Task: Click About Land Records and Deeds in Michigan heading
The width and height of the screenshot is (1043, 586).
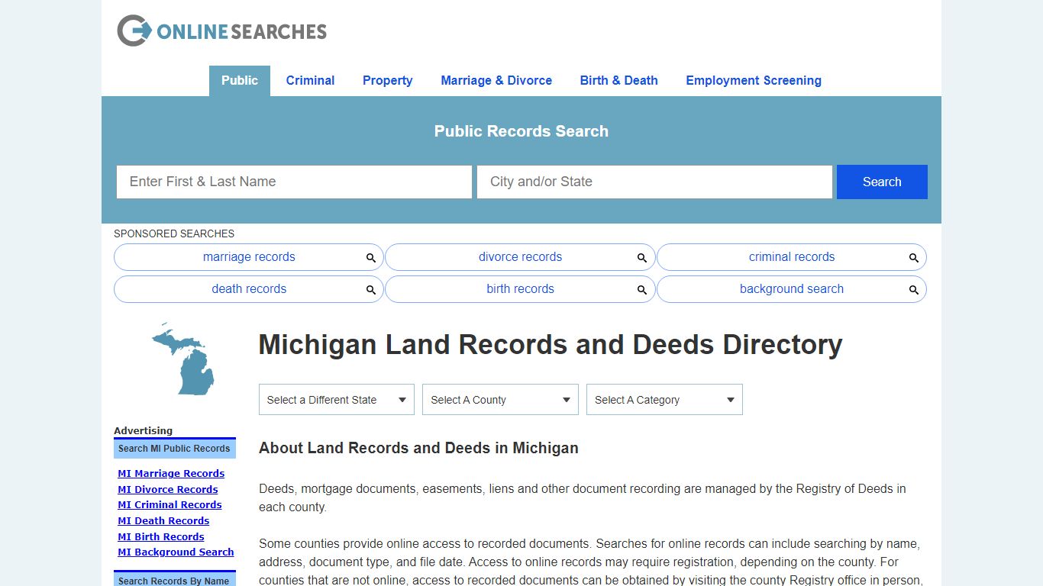Action: tap(418, 448)
